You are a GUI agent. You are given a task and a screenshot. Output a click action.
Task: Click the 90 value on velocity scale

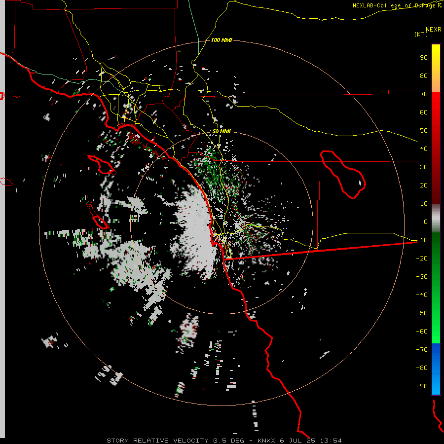(424, 58)
